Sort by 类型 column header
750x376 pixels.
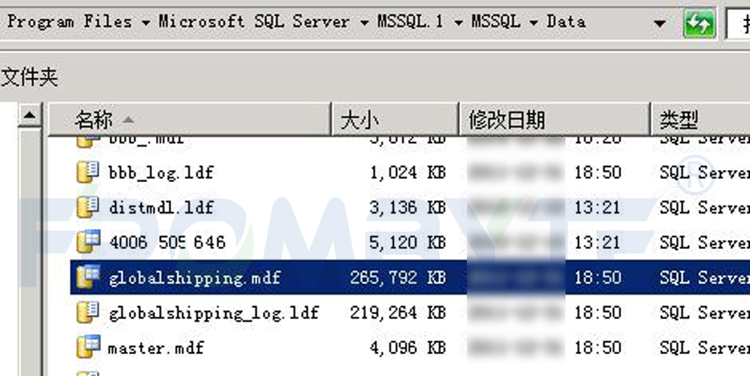(x=700, y=119)
